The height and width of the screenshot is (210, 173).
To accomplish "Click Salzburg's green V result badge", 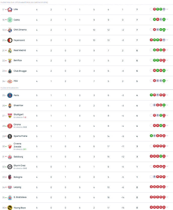I will [x=161, y=156].
